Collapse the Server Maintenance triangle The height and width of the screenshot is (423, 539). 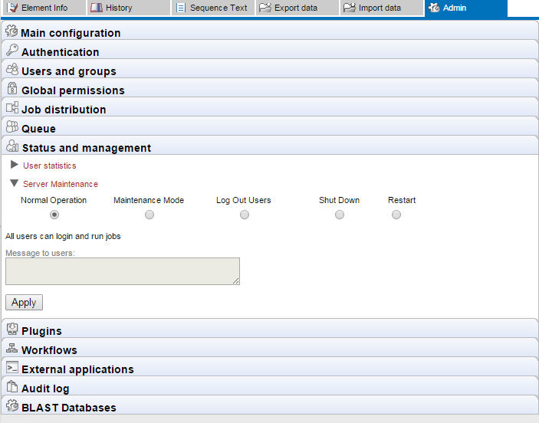14,183
